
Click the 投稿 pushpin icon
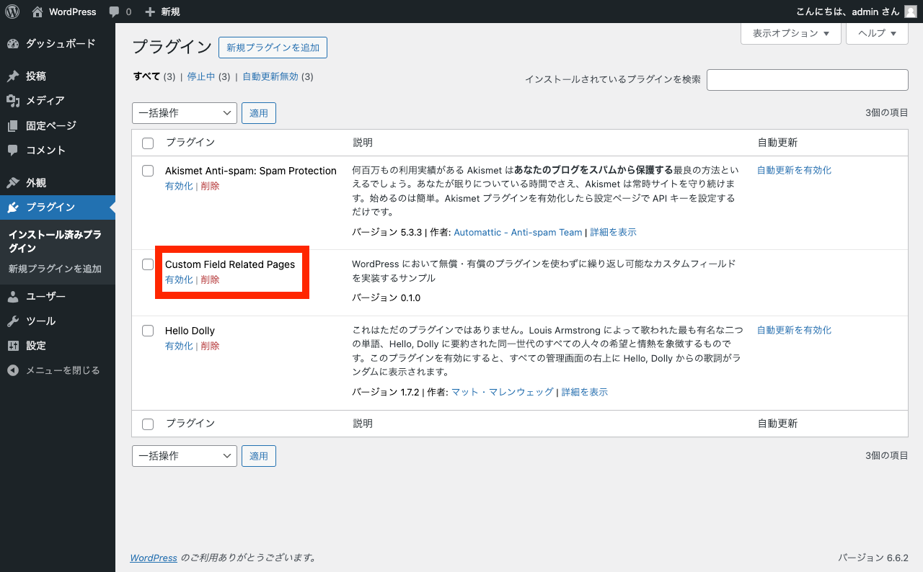[13, 76]
